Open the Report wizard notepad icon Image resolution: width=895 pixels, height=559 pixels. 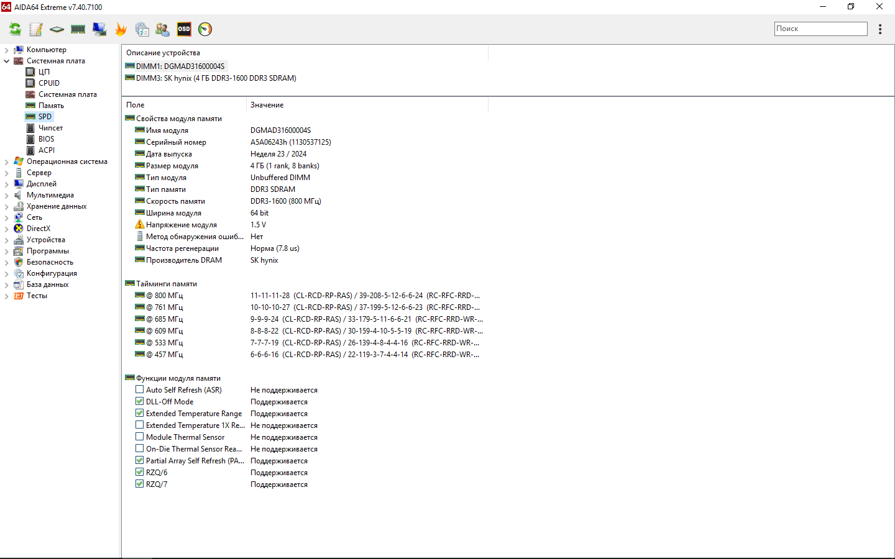[36, 29]
